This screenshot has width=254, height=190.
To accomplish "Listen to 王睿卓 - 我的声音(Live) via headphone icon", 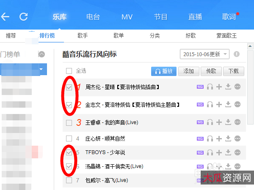I will coord(210,122).
